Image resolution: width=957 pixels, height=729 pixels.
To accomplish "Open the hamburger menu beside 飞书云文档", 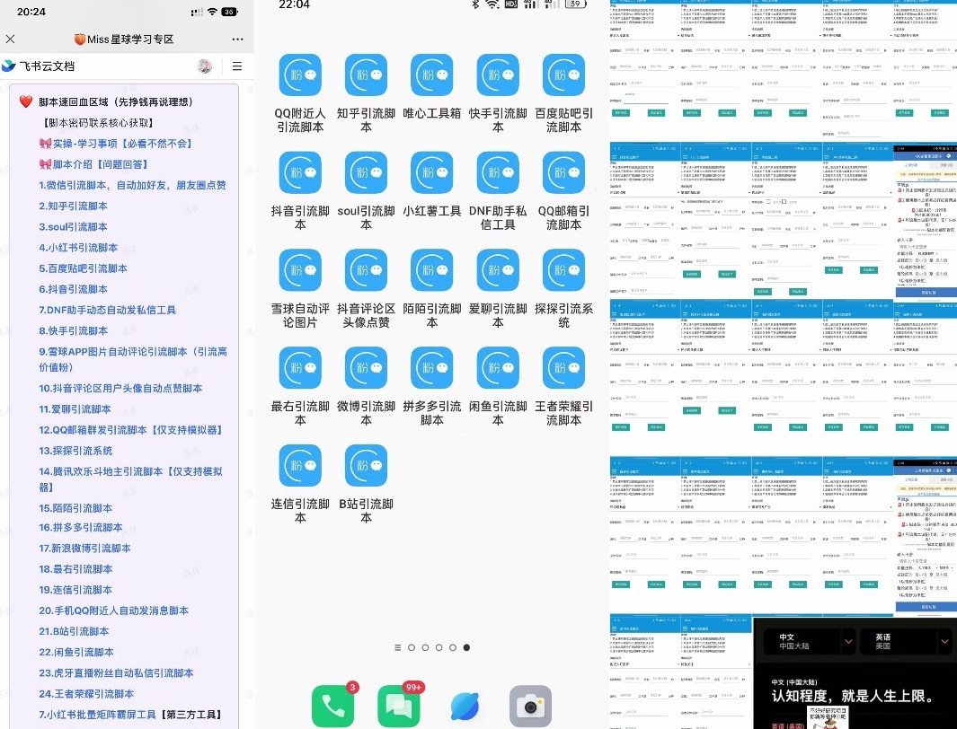I will click(237, 66).
